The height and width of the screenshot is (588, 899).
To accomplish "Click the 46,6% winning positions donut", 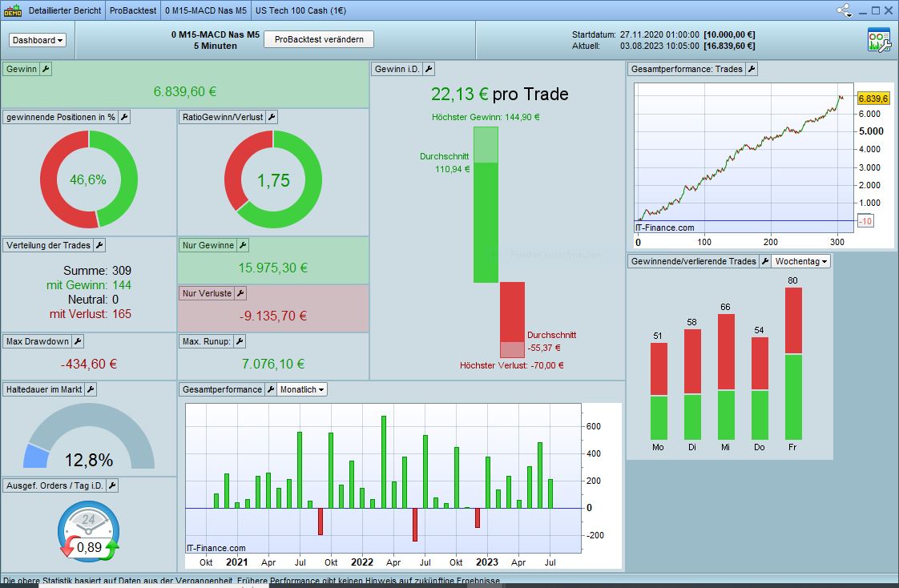I will (x=88, y=179).
